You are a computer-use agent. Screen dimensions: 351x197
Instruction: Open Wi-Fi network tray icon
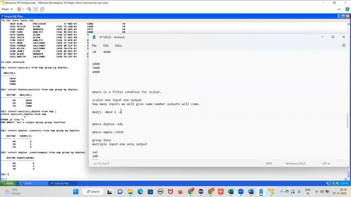click(316, 192)
